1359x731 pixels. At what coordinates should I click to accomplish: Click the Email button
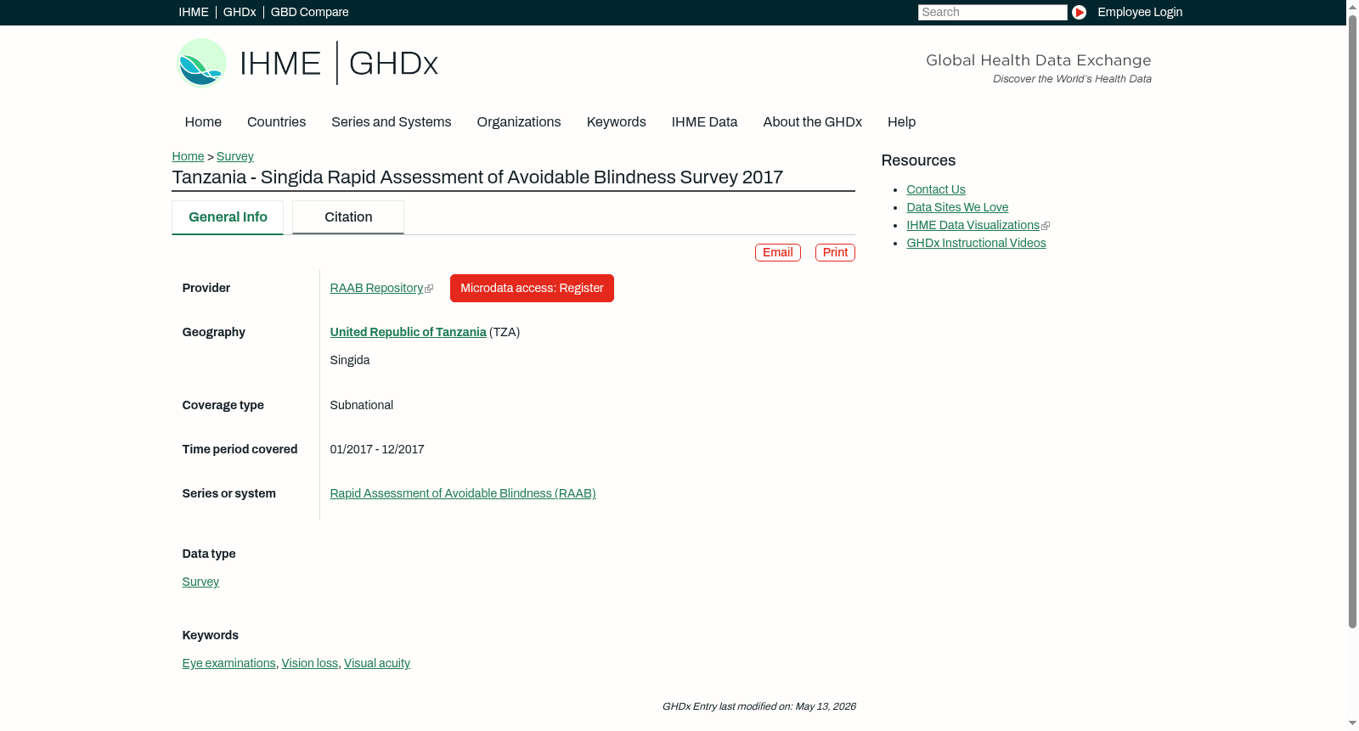pyautogui.click(x=777, y=252)
